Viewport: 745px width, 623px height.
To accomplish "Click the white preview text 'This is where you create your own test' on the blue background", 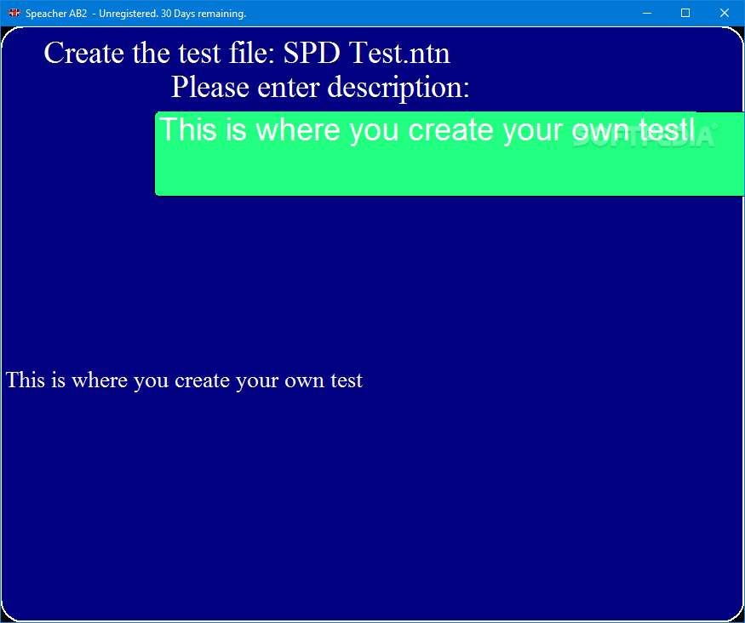I will [x=185, y=380].
